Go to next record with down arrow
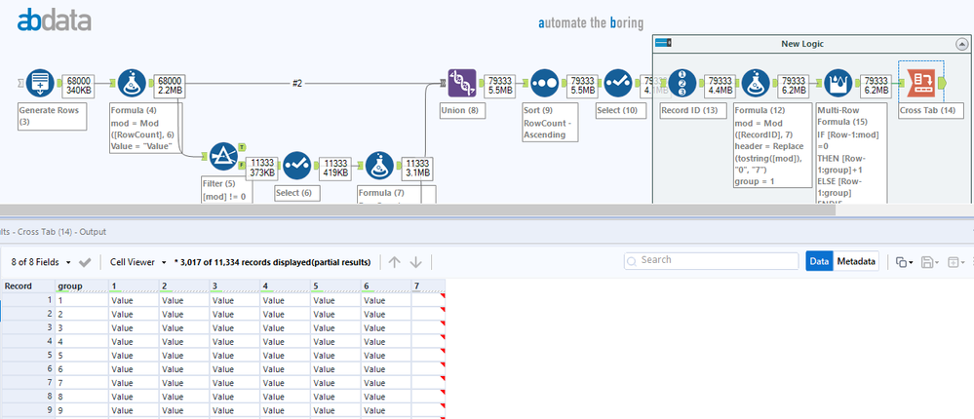Image resolution: width=974 pixels, height=419 pixels. [x=416, y=262]
